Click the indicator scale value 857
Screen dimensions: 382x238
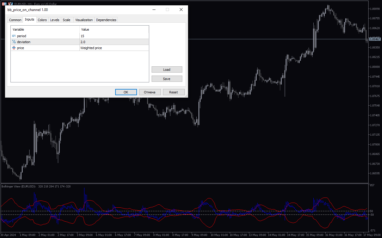click(x=372, y=185)
